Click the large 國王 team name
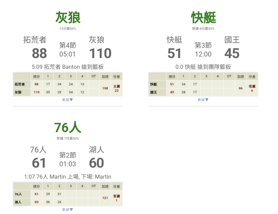 (232, 40)
